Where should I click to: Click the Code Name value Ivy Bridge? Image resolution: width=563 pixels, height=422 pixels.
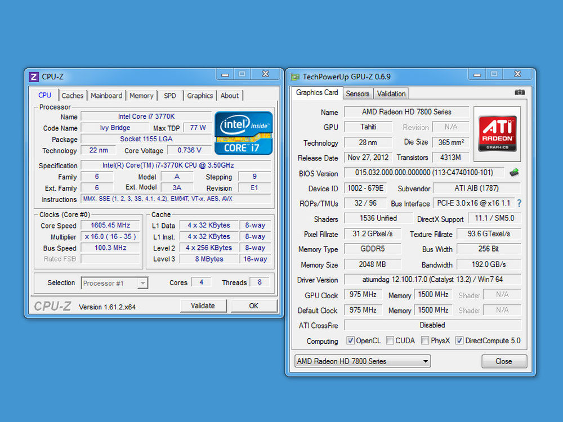click(x=115, y=128)
